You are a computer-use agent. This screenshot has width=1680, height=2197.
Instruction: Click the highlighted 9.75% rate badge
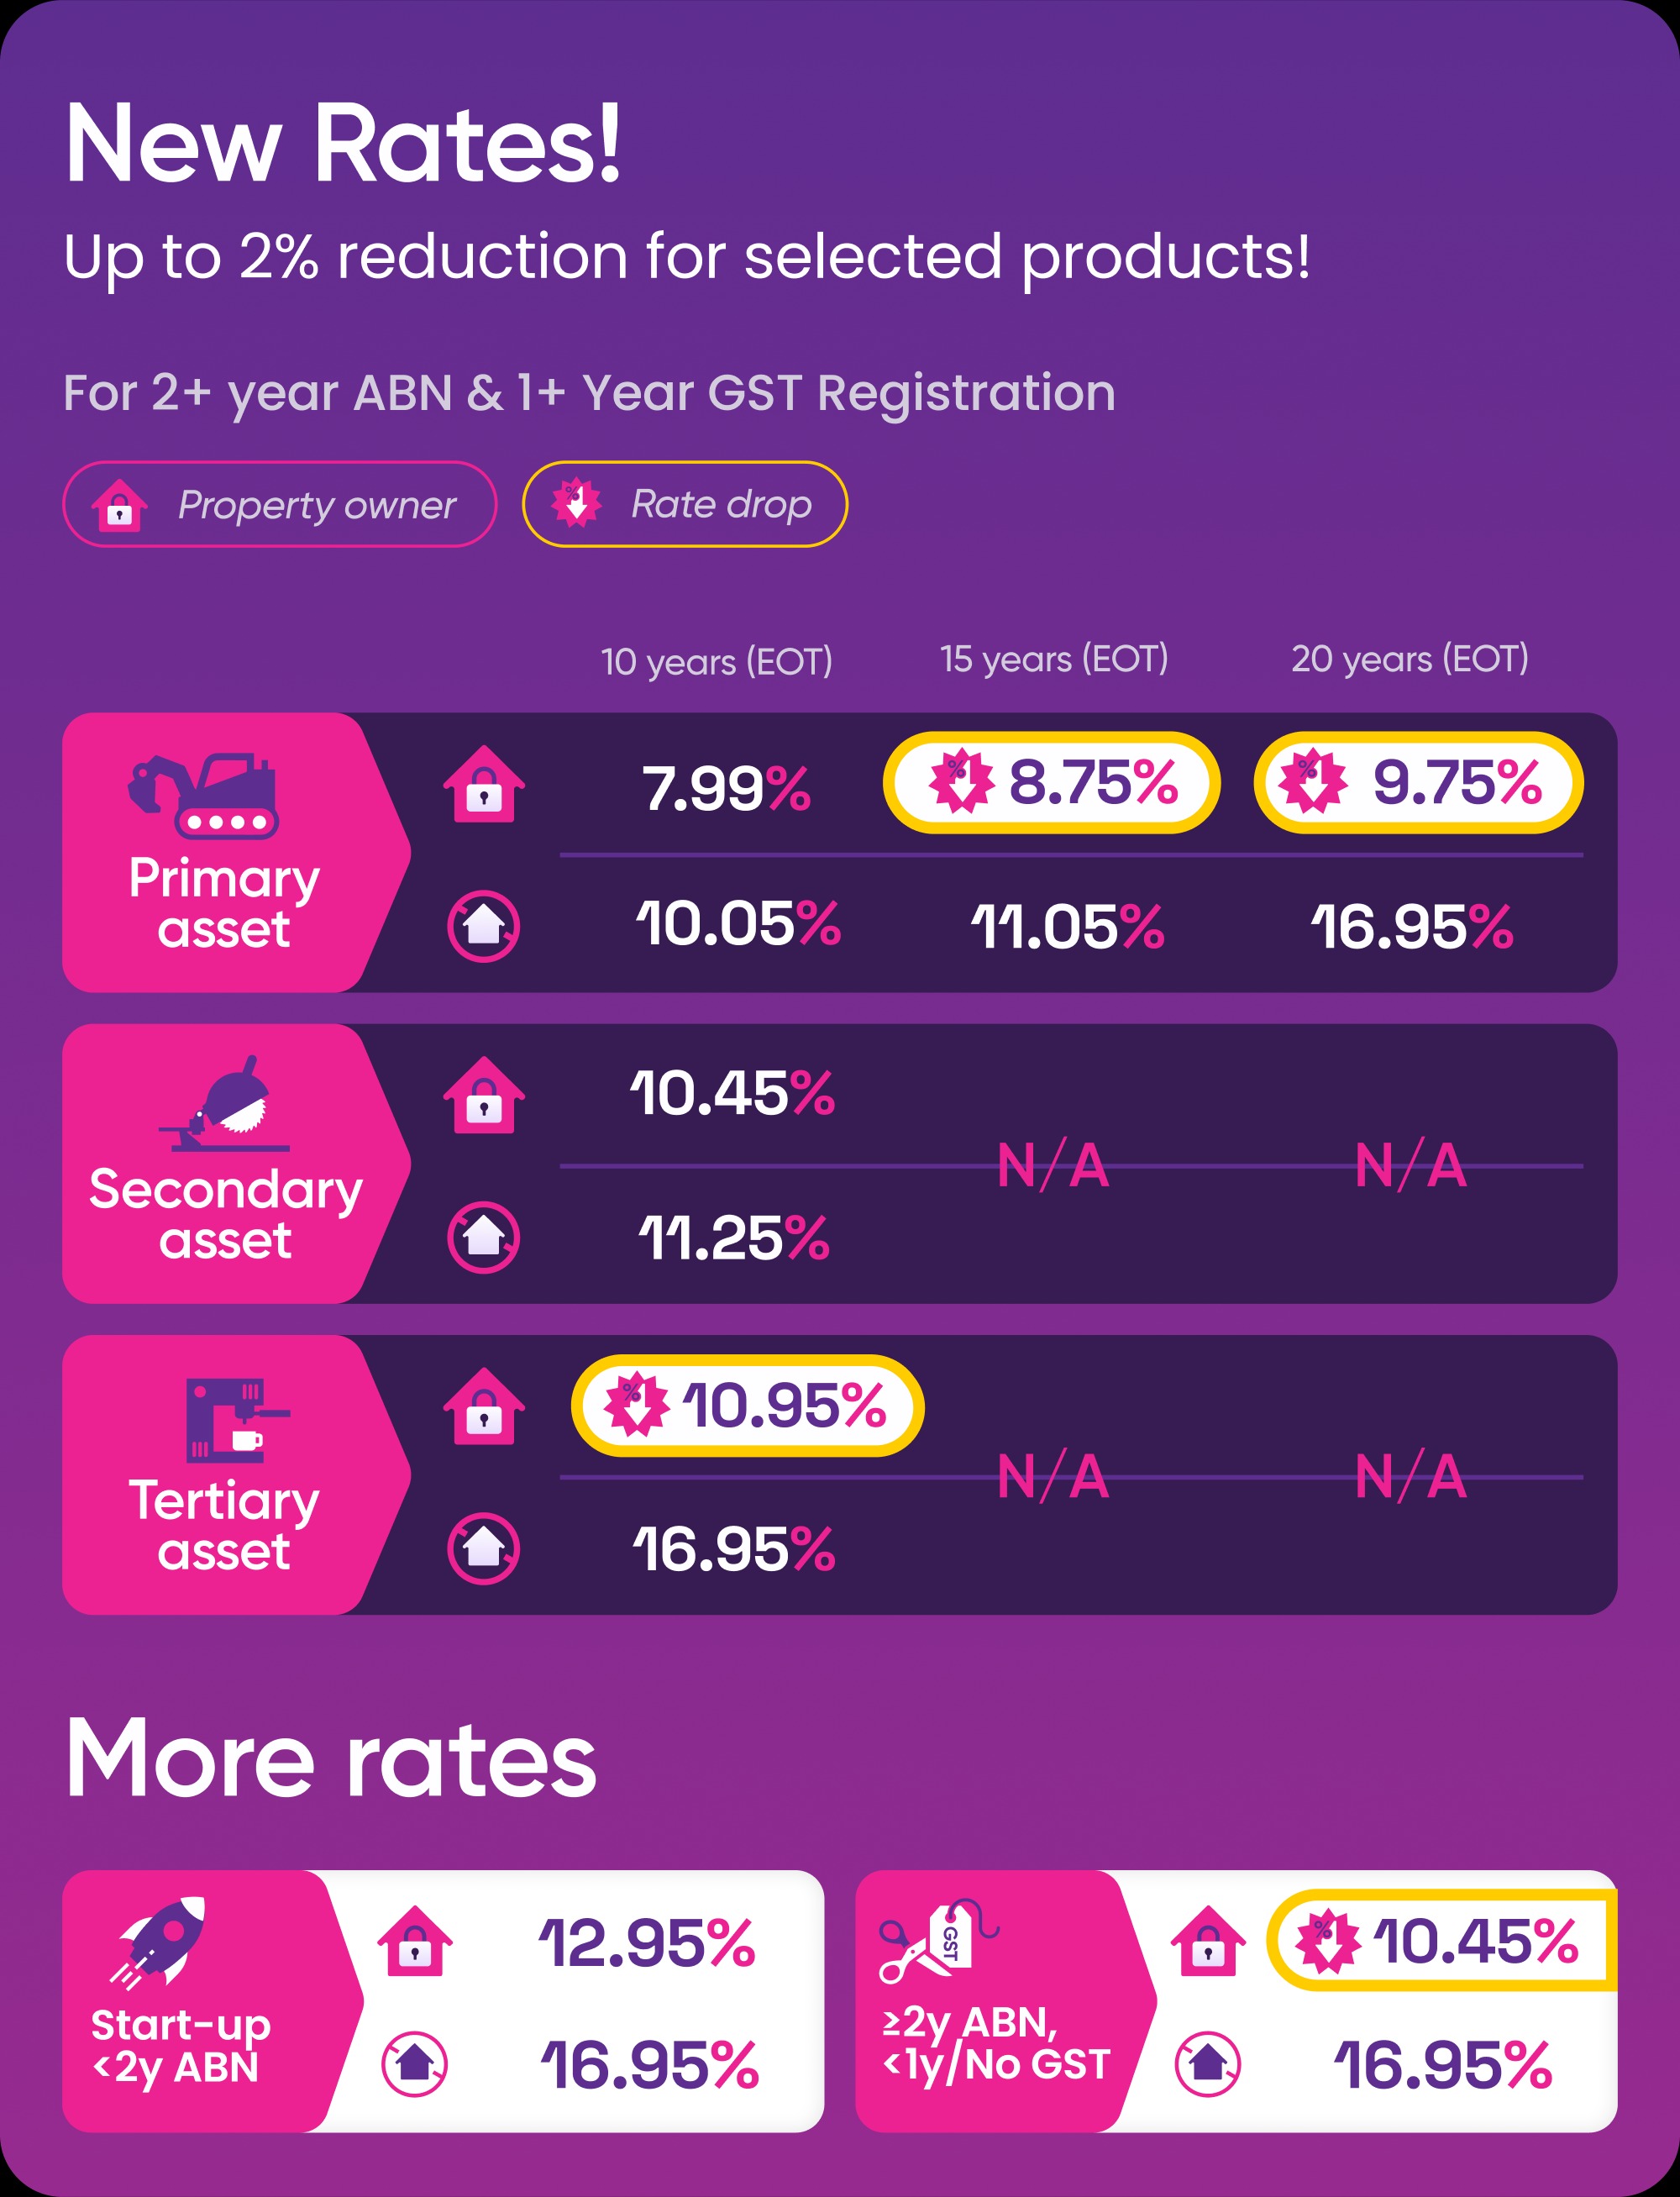(x=1418, y=782)
